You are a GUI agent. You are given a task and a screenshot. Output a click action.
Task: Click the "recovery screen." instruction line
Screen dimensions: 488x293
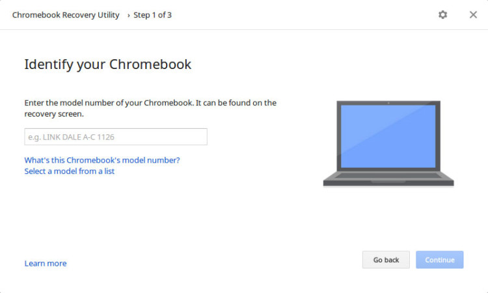coord(54,114)
